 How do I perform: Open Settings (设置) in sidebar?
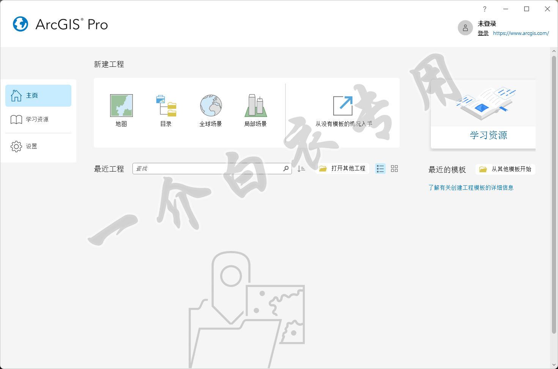tap(38, 146)
